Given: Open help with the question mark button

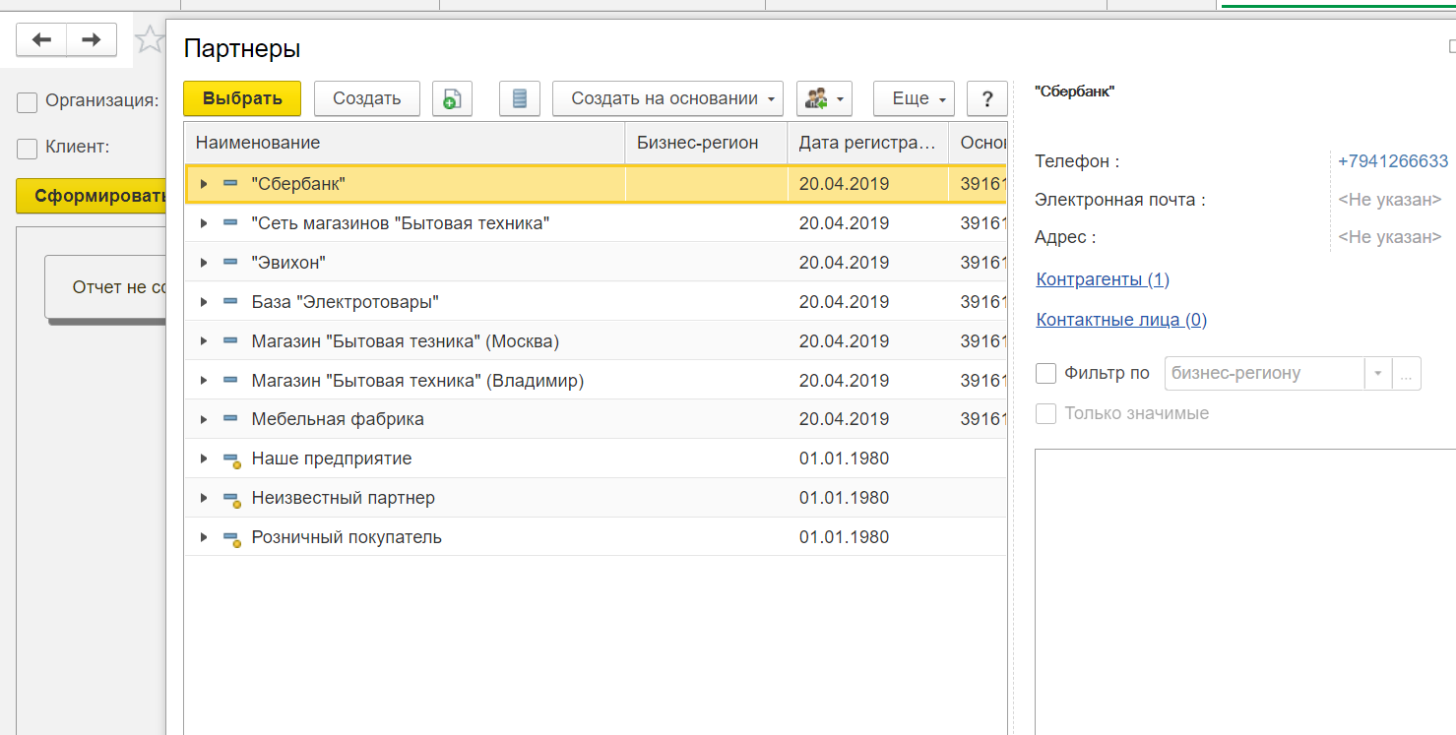Looking at the screenshot, I should [x=986, y=98].
